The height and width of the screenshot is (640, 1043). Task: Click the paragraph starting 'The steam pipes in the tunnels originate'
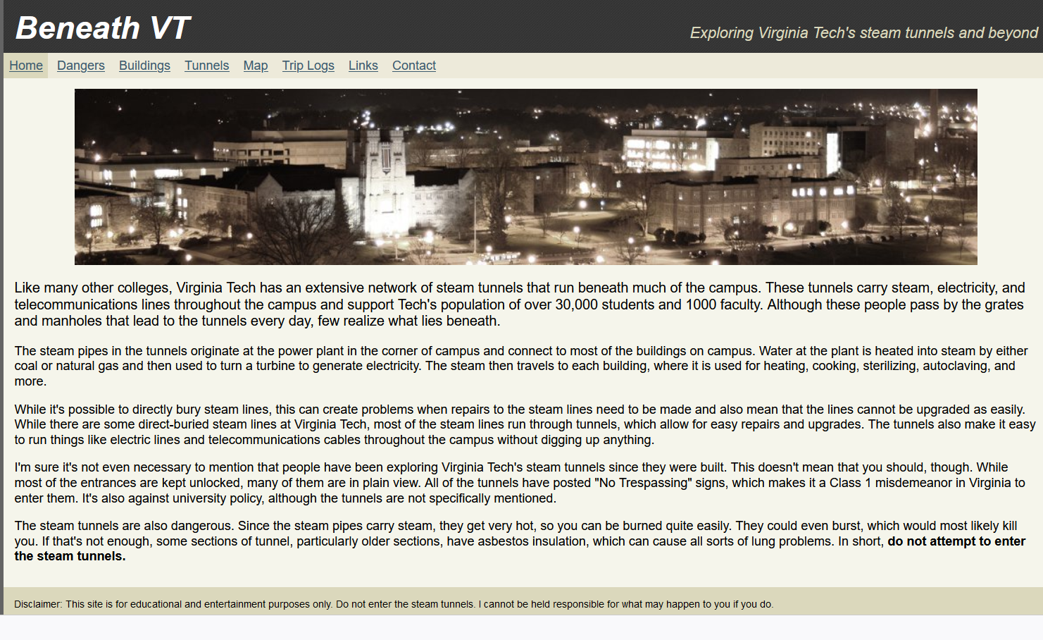(x=521, y=366)
